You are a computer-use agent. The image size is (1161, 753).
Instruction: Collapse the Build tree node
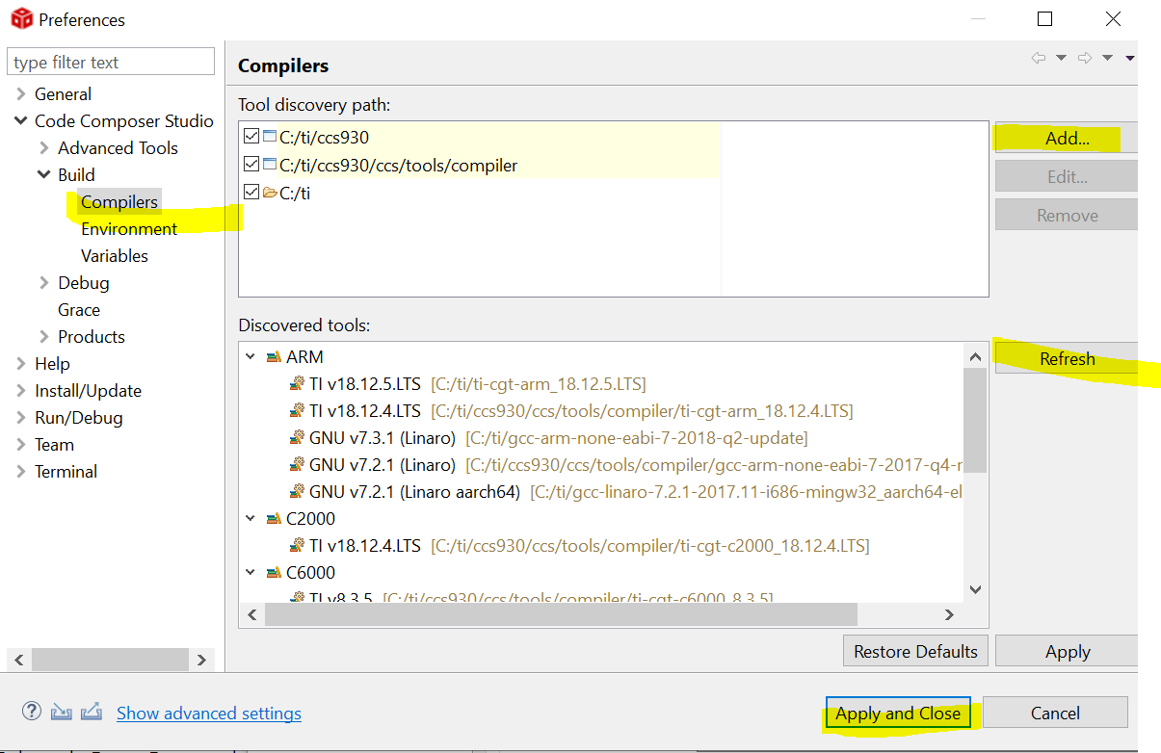43,175
